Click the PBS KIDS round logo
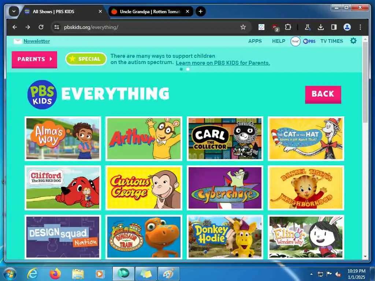The image size is (375, 281). [42, 95]
